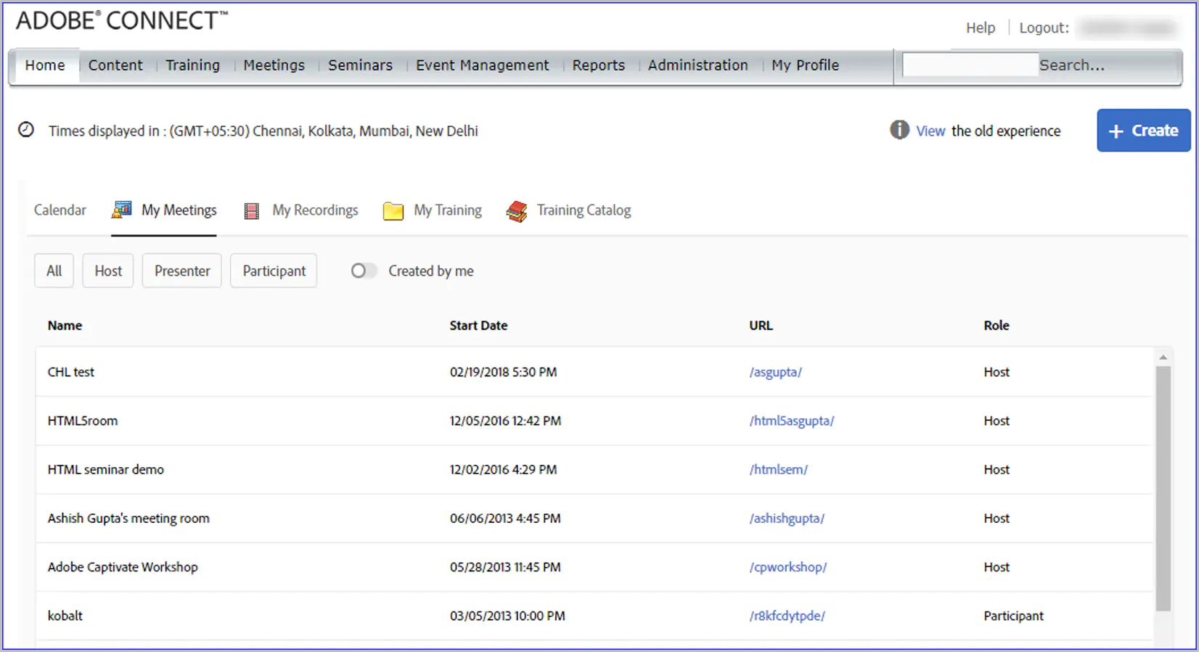The image size is (1199, 652).
Task: Click the Host role in CHL test row
Action: [997, 372]
